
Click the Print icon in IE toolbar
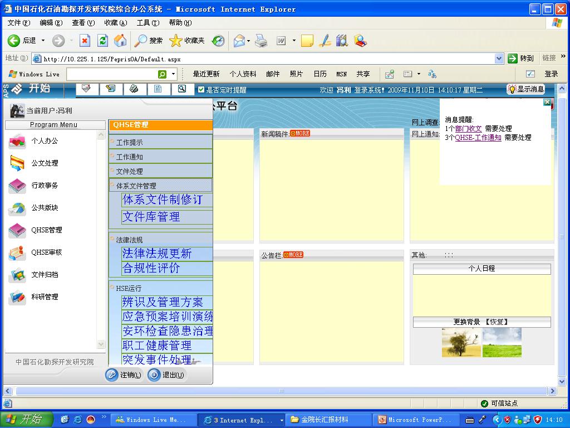[x=261, y=41]
